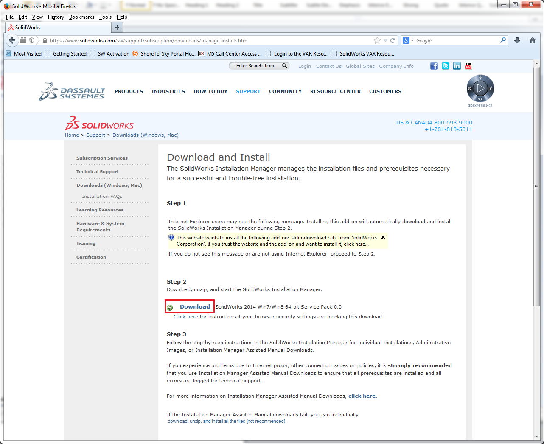Click the Global Sites link
Screen dimensions: 544x444
point(360,66)
